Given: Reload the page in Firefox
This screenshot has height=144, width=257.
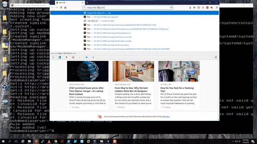Looking at the screenshot, I should point(61,8).
